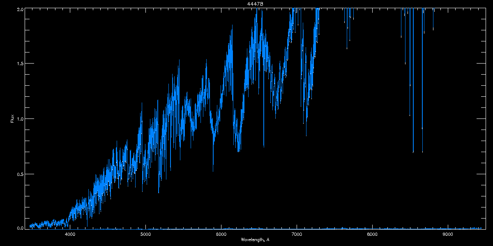Click the 4000 x-axis tick label
Viewport: 493px width, 246px height.
70,234
